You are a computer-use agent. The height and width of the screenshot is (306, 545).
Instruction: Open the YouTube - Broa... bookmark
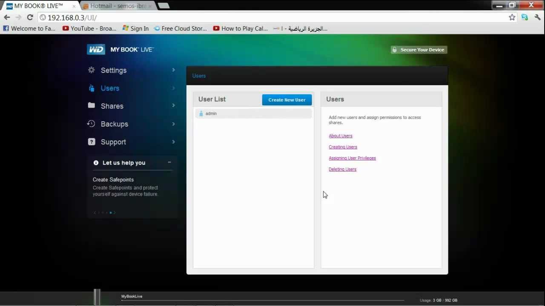[89, 28]
